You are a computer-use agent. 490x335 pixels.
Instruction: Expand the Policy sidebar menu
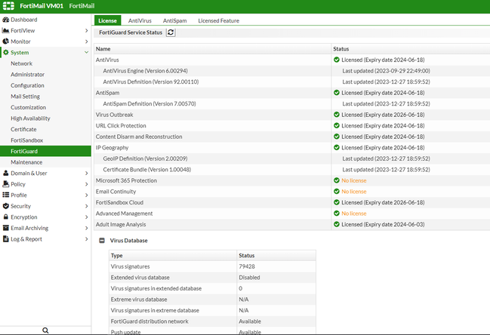[x=18, y=184]
